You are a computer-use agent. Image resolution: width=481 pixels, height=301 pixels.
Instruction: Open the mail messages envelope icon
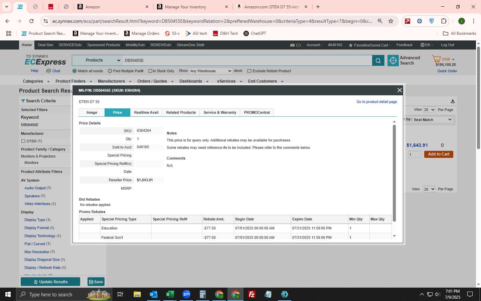tap(292, 45)
